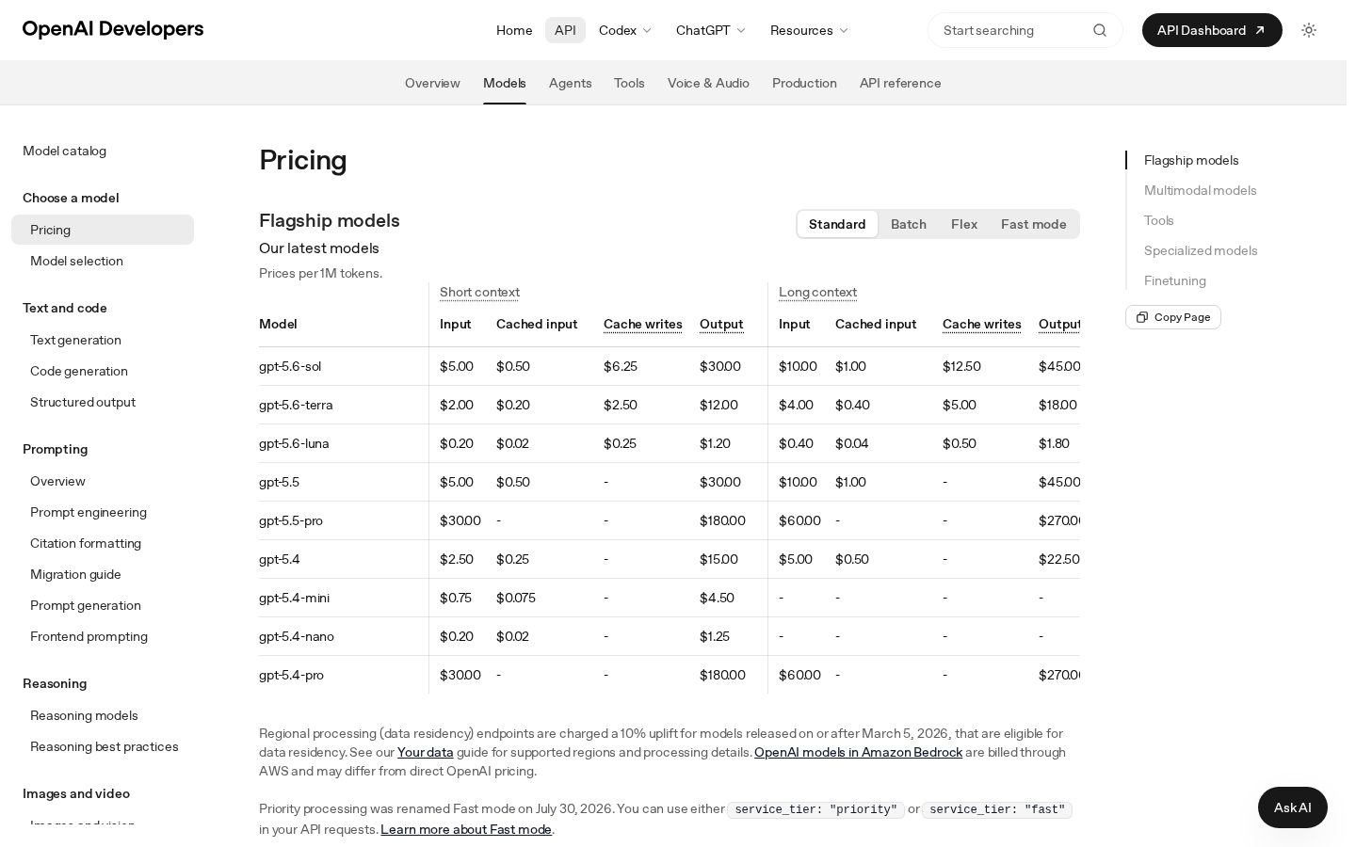Open Prompt engineering in sidebar

click(103, 512)
